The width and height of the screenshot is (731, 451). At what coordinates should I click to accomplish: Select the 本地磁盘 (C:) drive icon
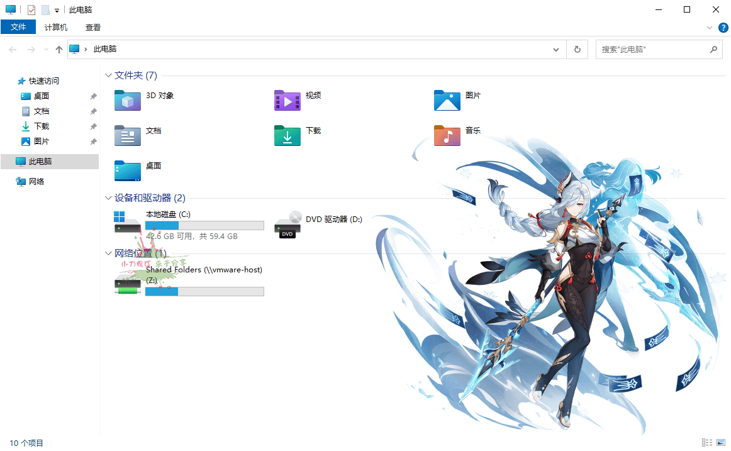click(128, 225)
